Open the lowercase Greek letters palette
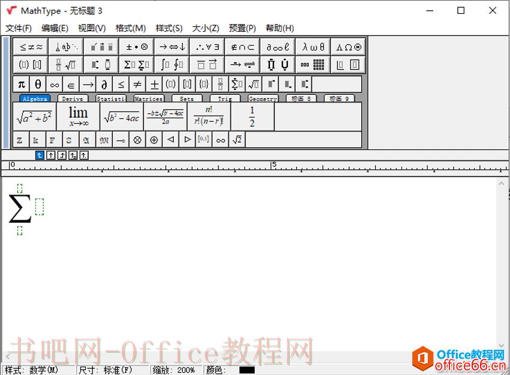The height and width of the screenshot is (375, 510). point(313,47)
